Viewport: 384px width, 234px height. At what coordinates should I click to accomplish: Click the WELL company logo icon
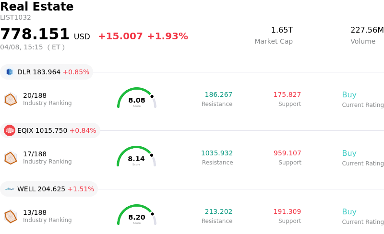(10, 189)
